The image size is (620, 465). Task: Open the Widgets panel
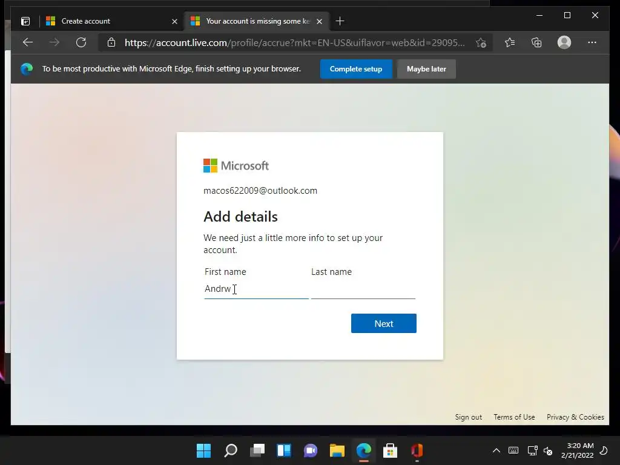(284, 450)
